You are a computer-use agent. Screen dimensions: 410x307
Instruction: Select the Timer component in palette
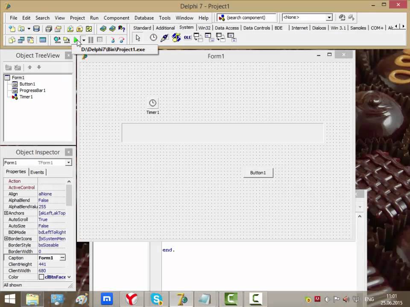coord(153,38)
